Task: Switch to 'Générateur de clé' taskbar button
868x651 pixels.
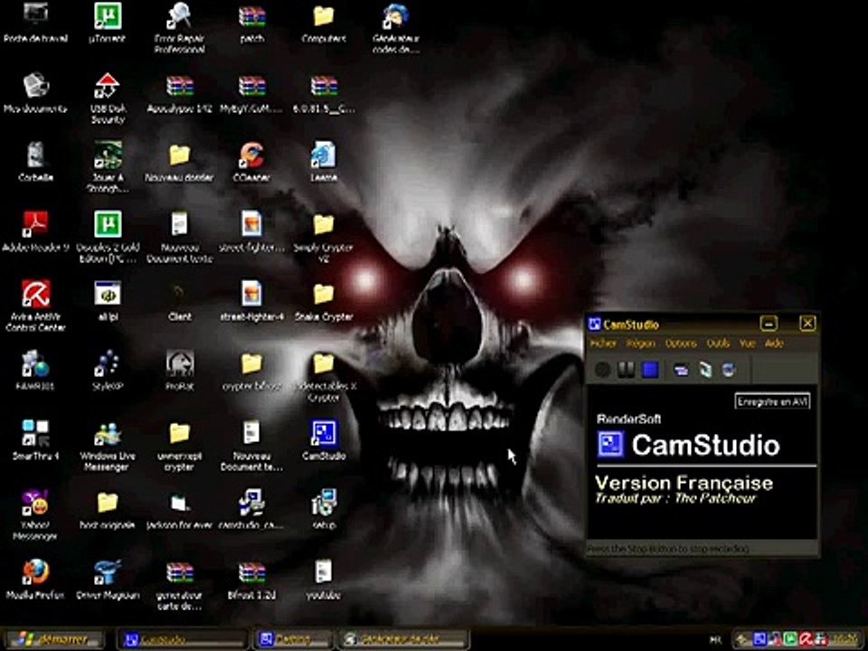Action: tap(405, 640)
